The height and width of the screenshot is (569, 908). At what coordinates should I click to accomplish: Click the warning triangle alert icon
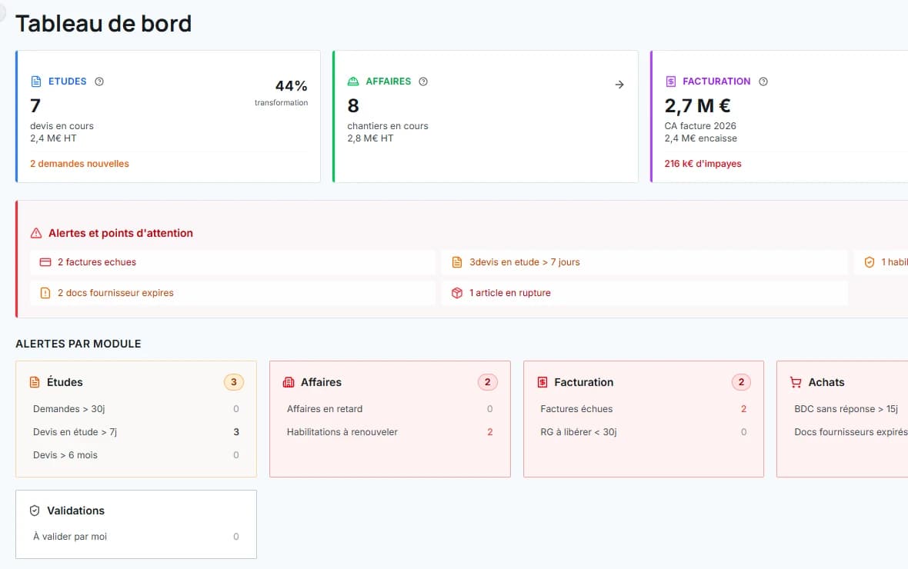[x=36, y=233]
